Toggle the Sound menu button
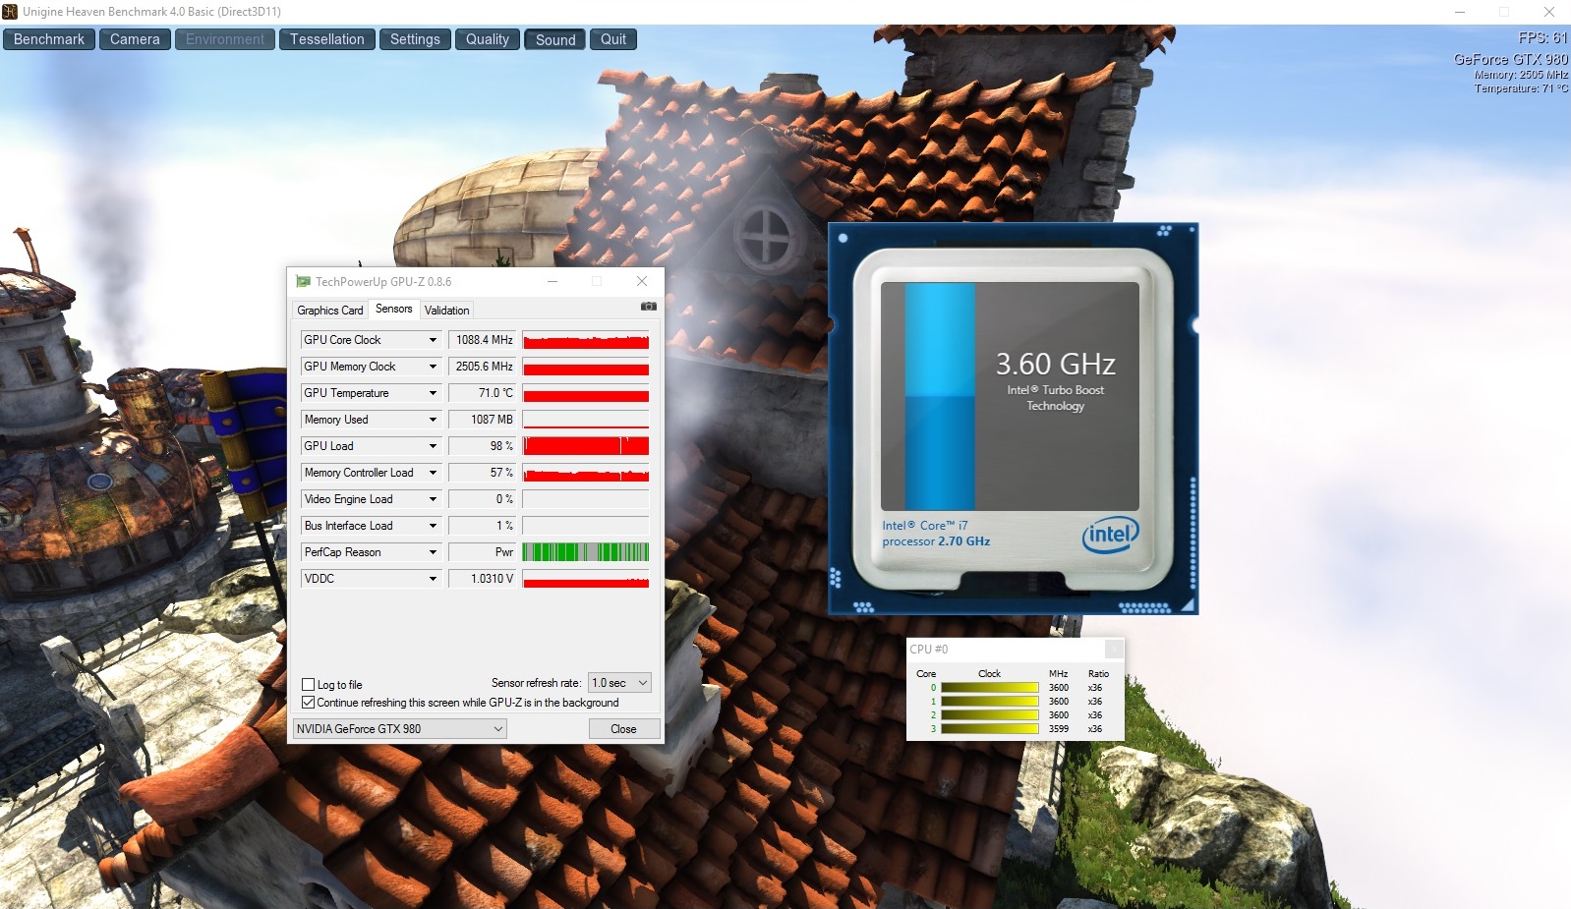 point(555,39)
